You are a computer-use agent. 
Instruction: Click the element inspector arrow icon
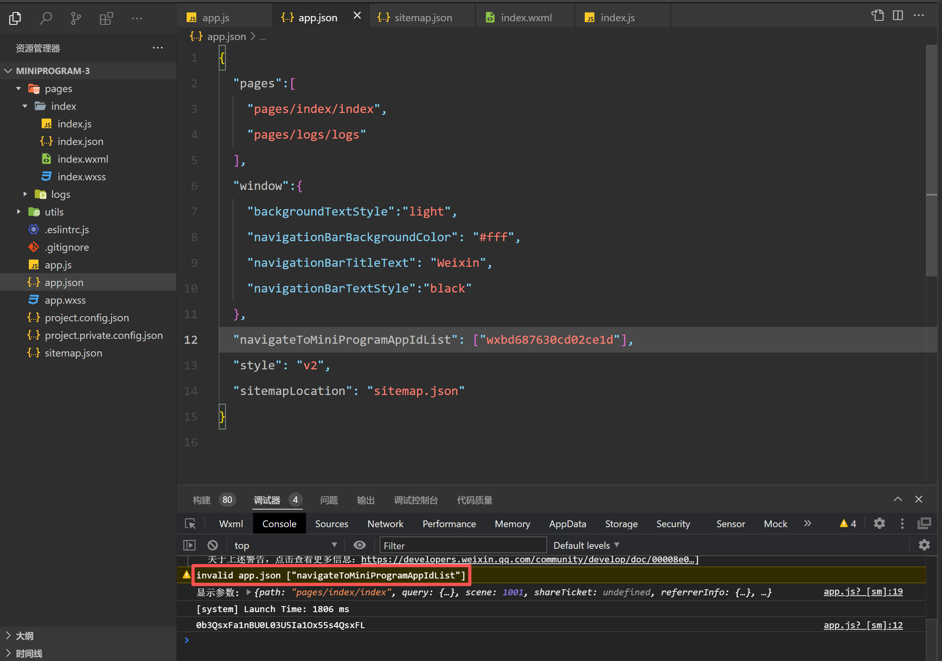pos(190,524)
